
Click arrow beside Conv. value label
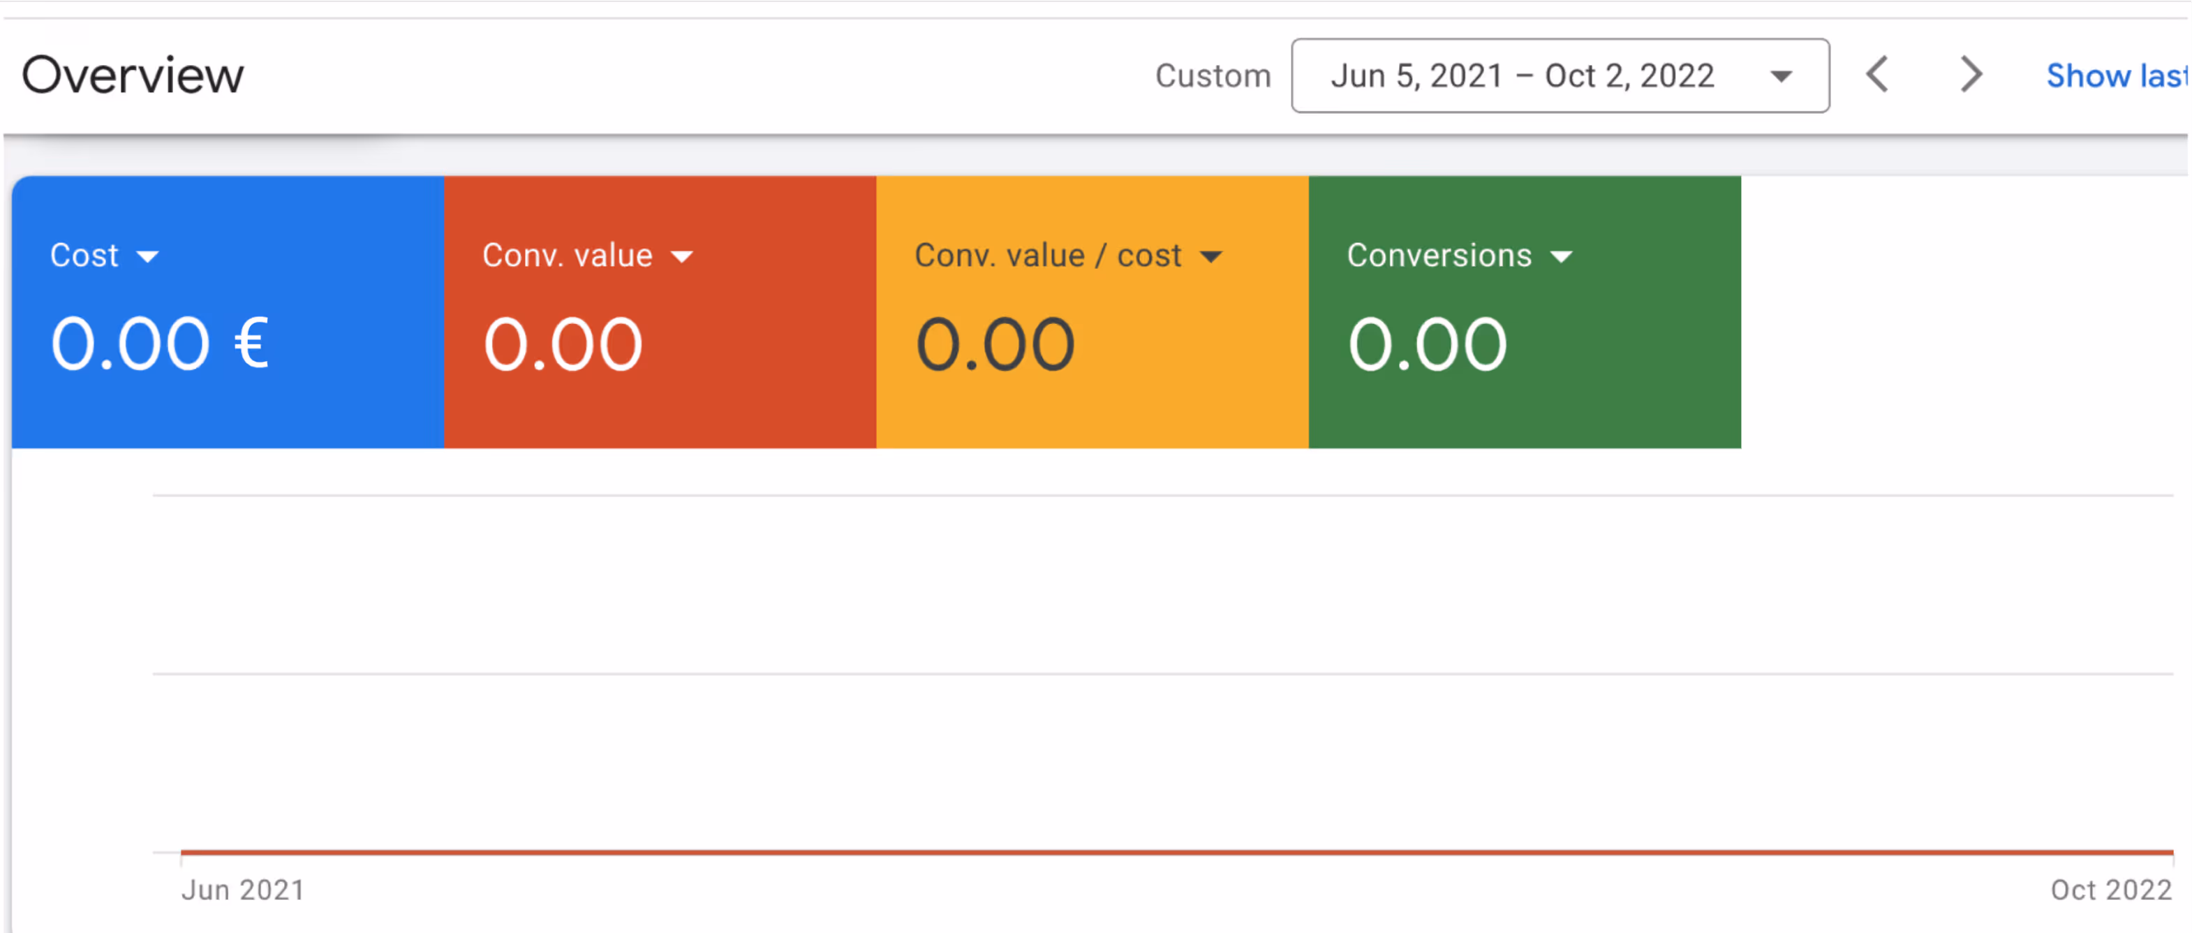click(681, 257)
